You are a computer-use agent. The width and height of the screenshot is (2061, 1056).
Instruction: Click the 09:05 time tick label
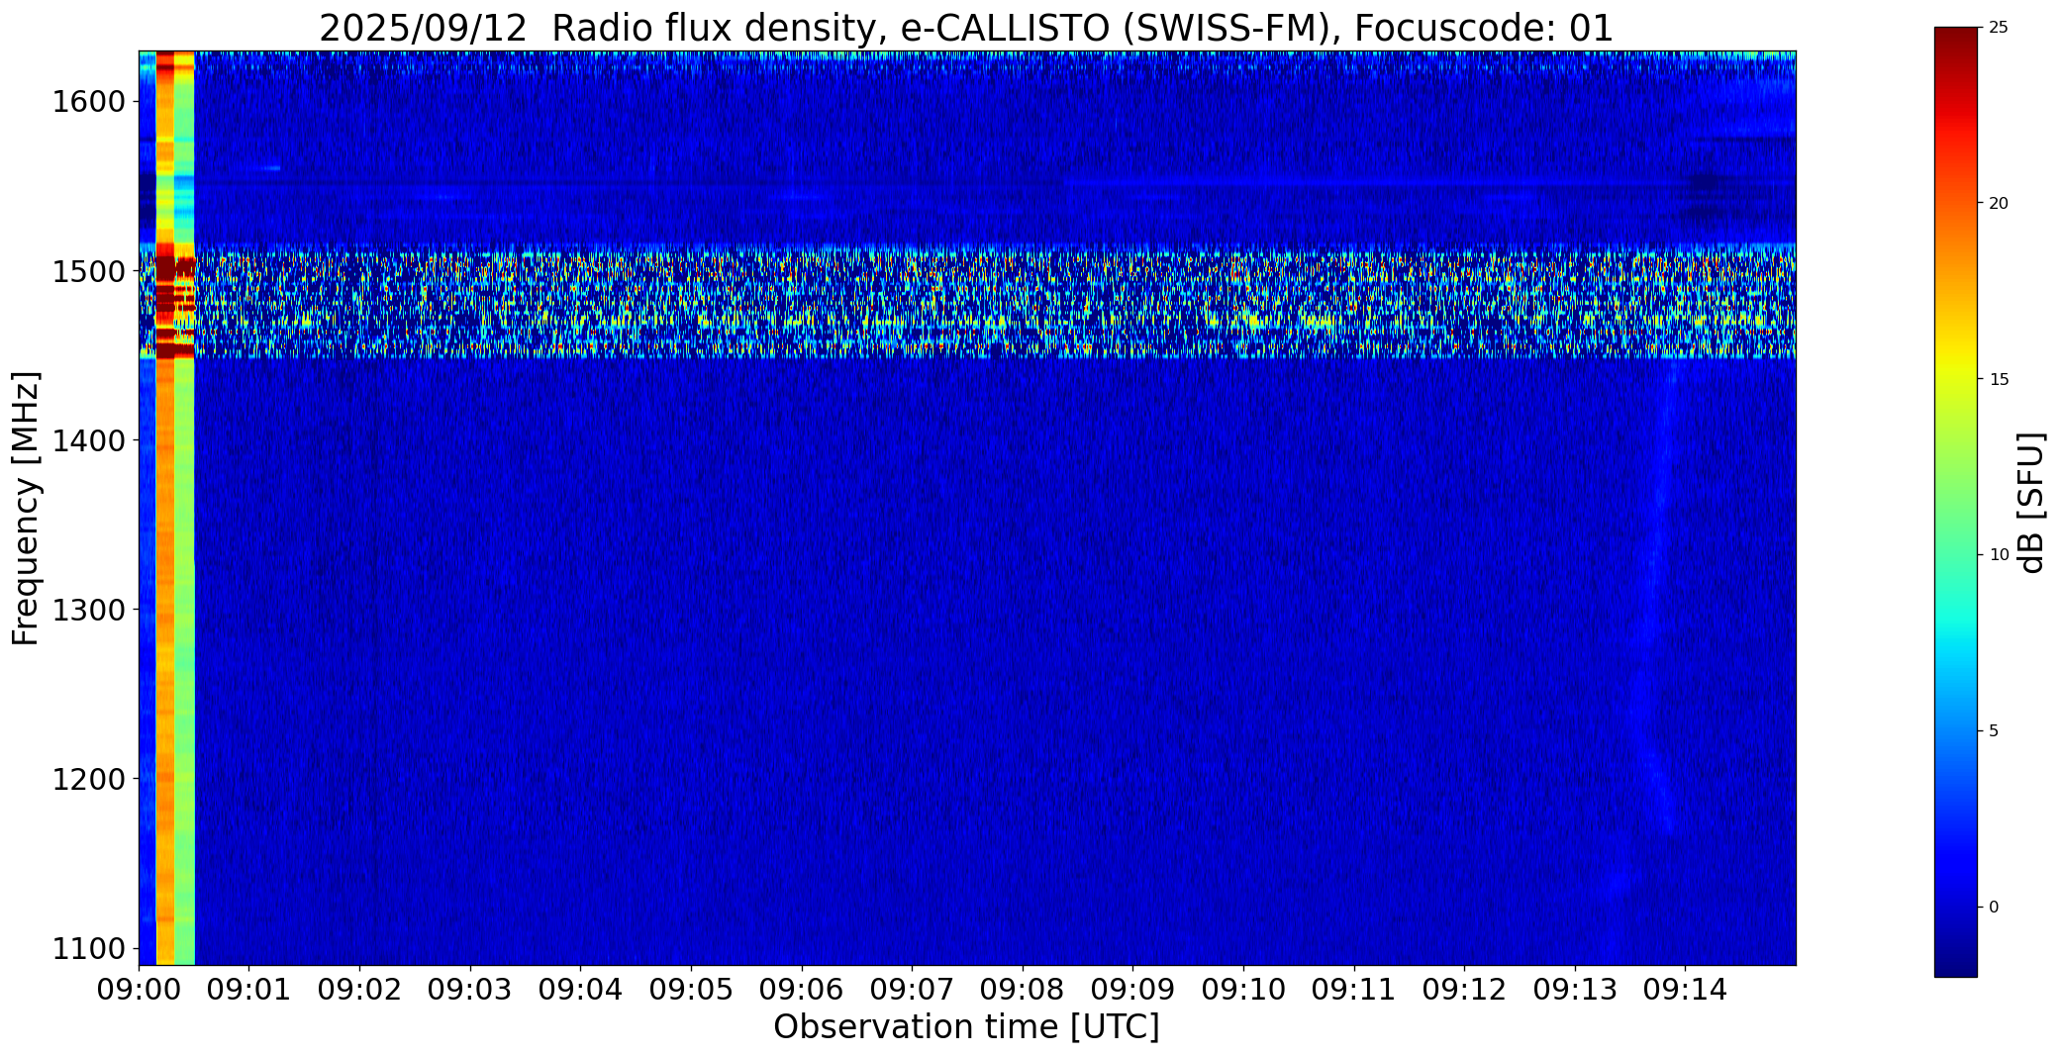pyautogui.click(x=691, y=990)
